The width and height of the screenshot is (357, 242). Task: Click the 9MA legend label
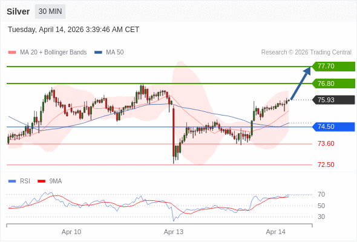tap(56, 181)
